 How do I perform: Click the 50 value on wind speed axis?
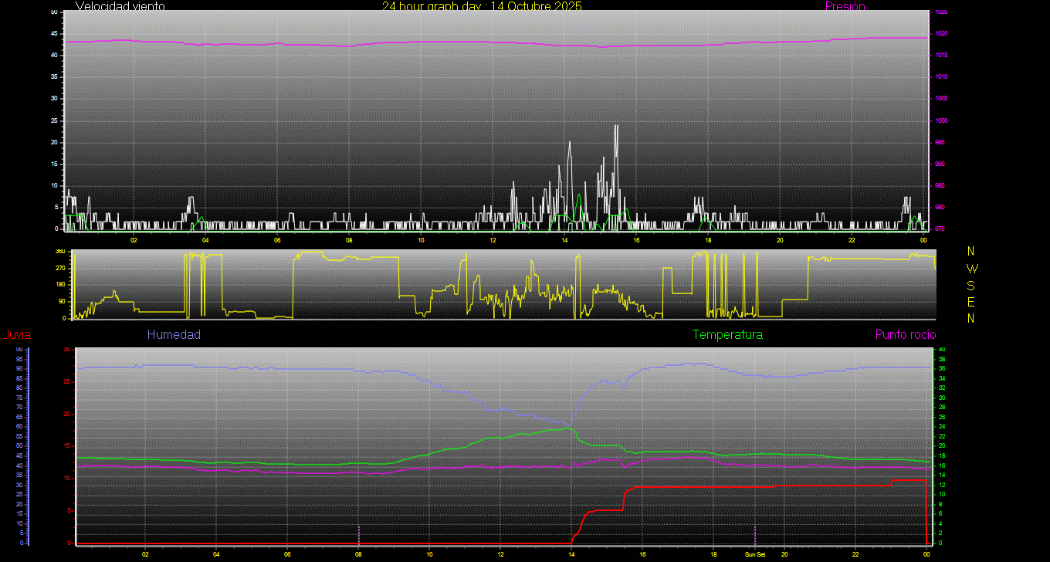53,12
